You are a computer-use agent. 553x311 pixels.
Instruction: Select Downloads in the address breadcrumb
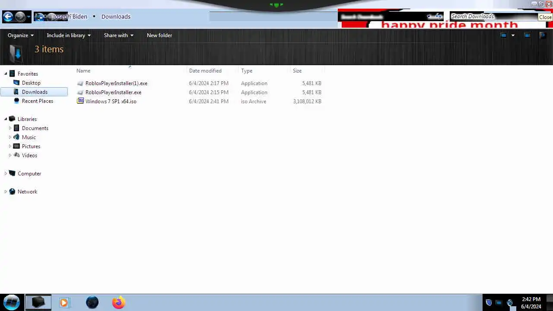(116, 16)
